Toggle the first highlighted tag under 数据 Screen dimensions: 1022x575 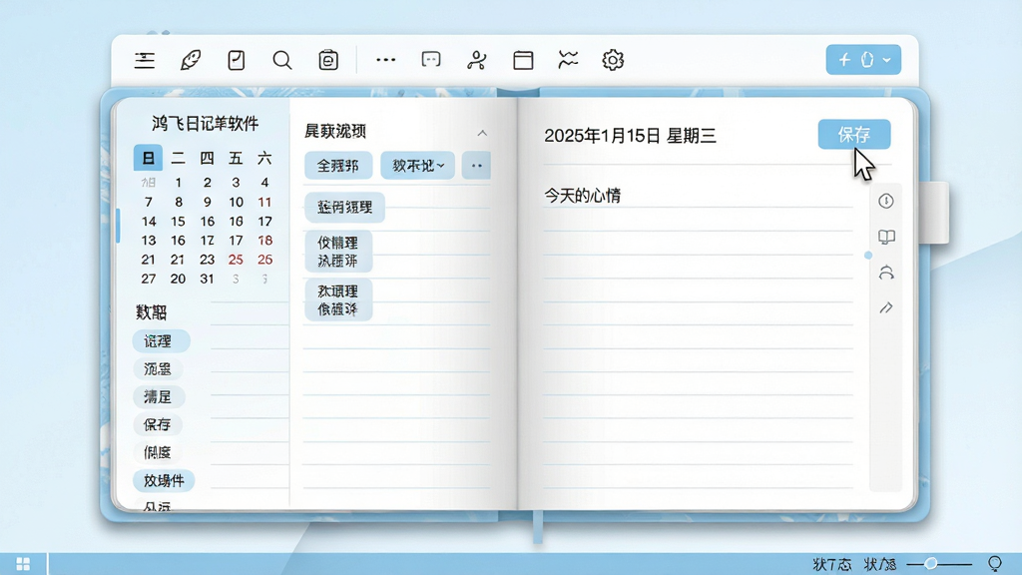(x=161, y=341)
